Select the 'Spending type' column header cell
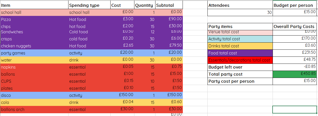This screenshot has height=116, width=318. click(x=89, y=5)
